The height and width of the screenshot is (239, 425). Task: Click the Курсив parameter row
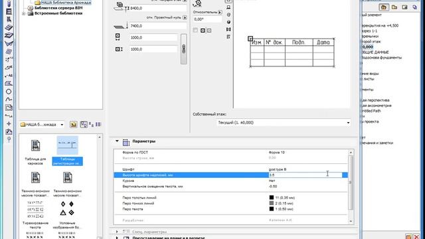(230, 181)
